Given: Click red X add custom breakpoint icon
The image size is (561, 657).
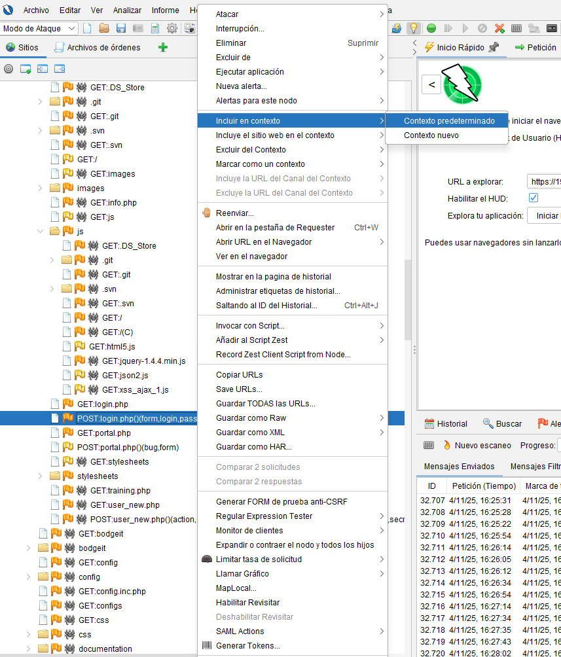Looking at the screenshot, I should click(499, 28).
